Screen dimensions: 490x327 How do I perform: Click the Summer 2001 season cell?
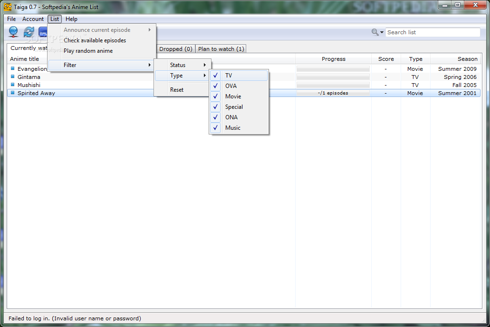(457, 93)
